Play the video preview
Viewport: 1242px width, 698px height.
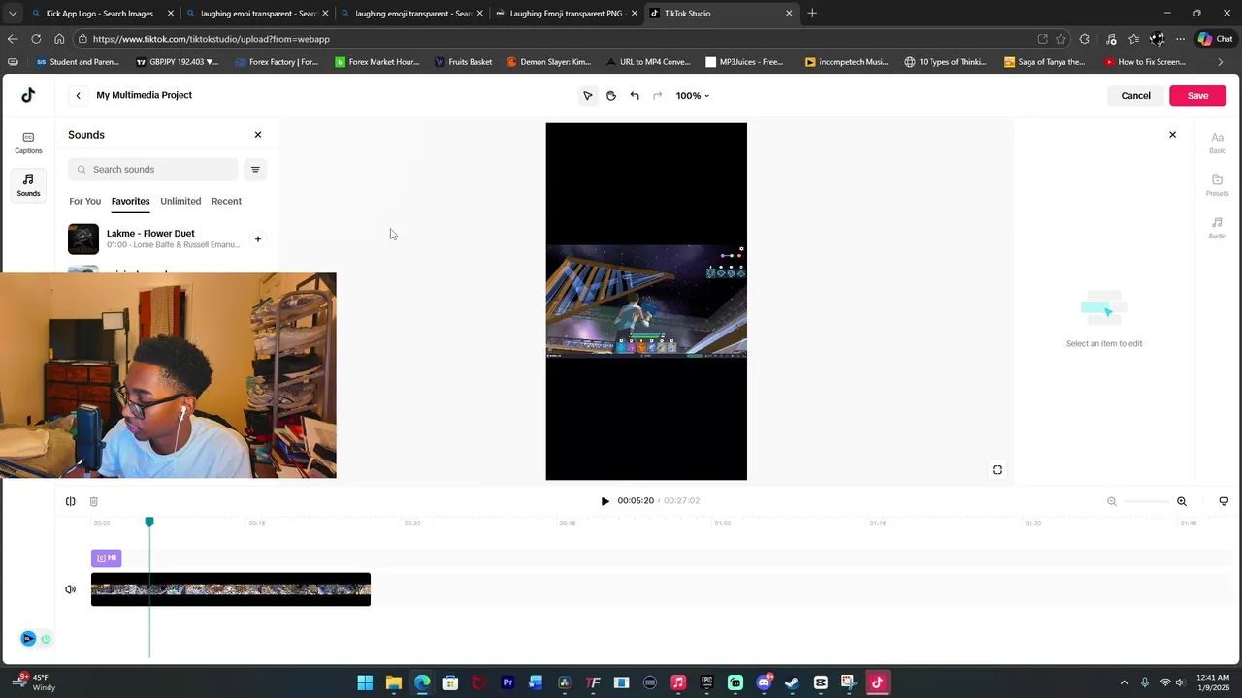(605, 501)
